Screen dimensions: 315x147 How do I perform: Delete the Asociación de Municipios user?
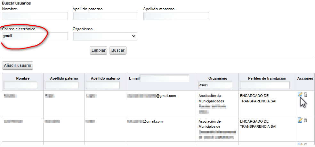pos(306,120)
